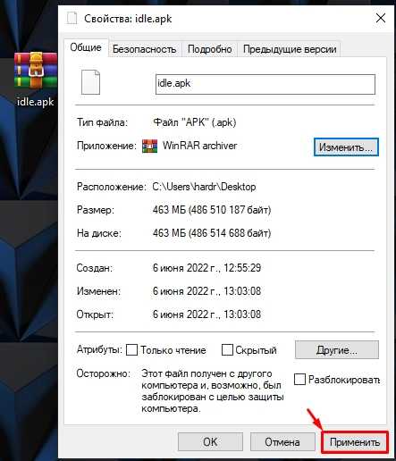Open the Безопасность tab
The width and height of the screenshot is (396, 461).
(144, 49)
